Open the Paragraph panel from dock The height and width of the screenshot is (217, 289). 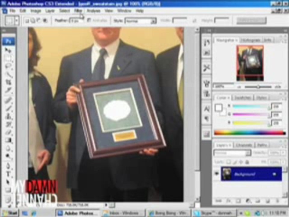coord(207,119)
